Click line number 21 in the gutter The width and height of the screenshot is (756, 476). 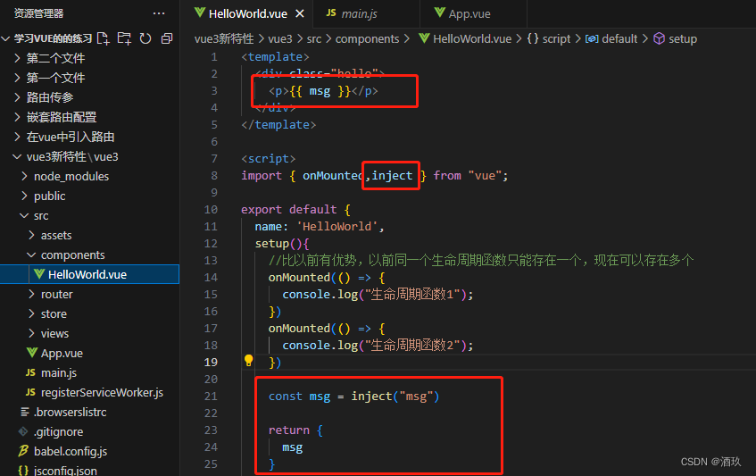coord(211,396)
